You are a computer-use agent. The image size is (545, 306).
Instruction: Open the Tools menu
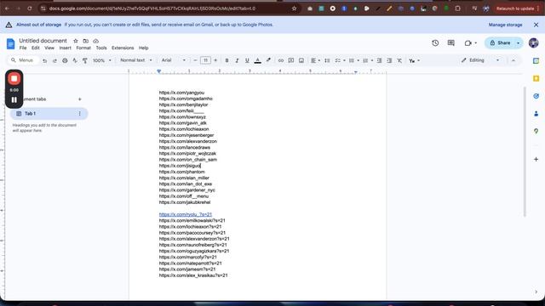(101, 48)
